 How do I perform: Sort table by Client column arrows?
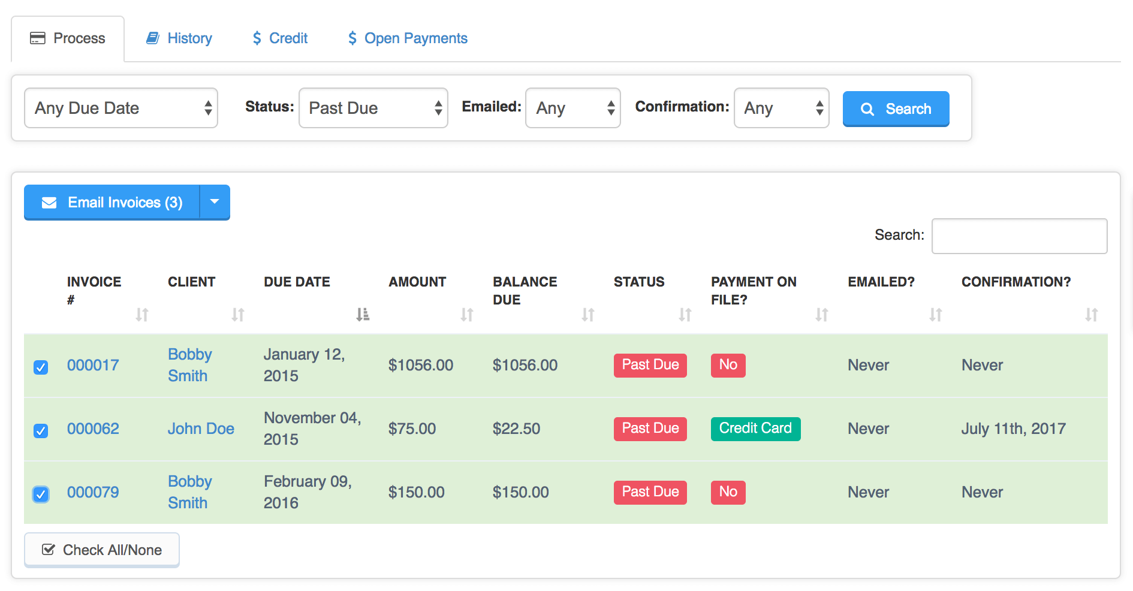coord(238,314)
